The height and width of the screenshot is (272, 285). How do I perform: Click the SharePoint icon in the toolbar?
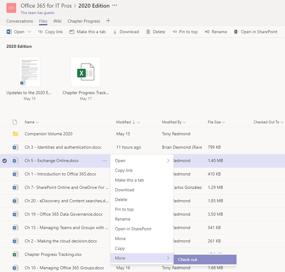tap(236, 32)
